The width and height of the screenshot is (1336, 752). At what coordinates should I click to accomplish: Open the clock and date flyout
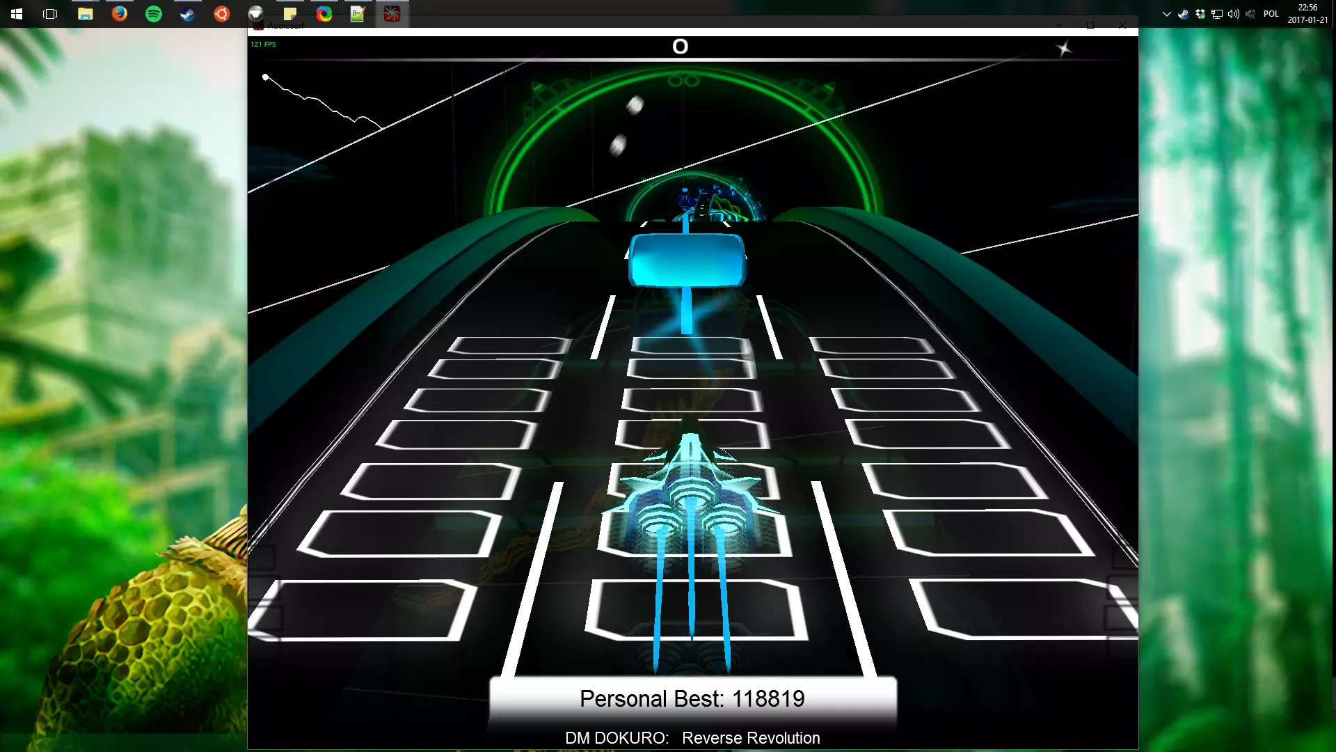tap(1307, 14)
